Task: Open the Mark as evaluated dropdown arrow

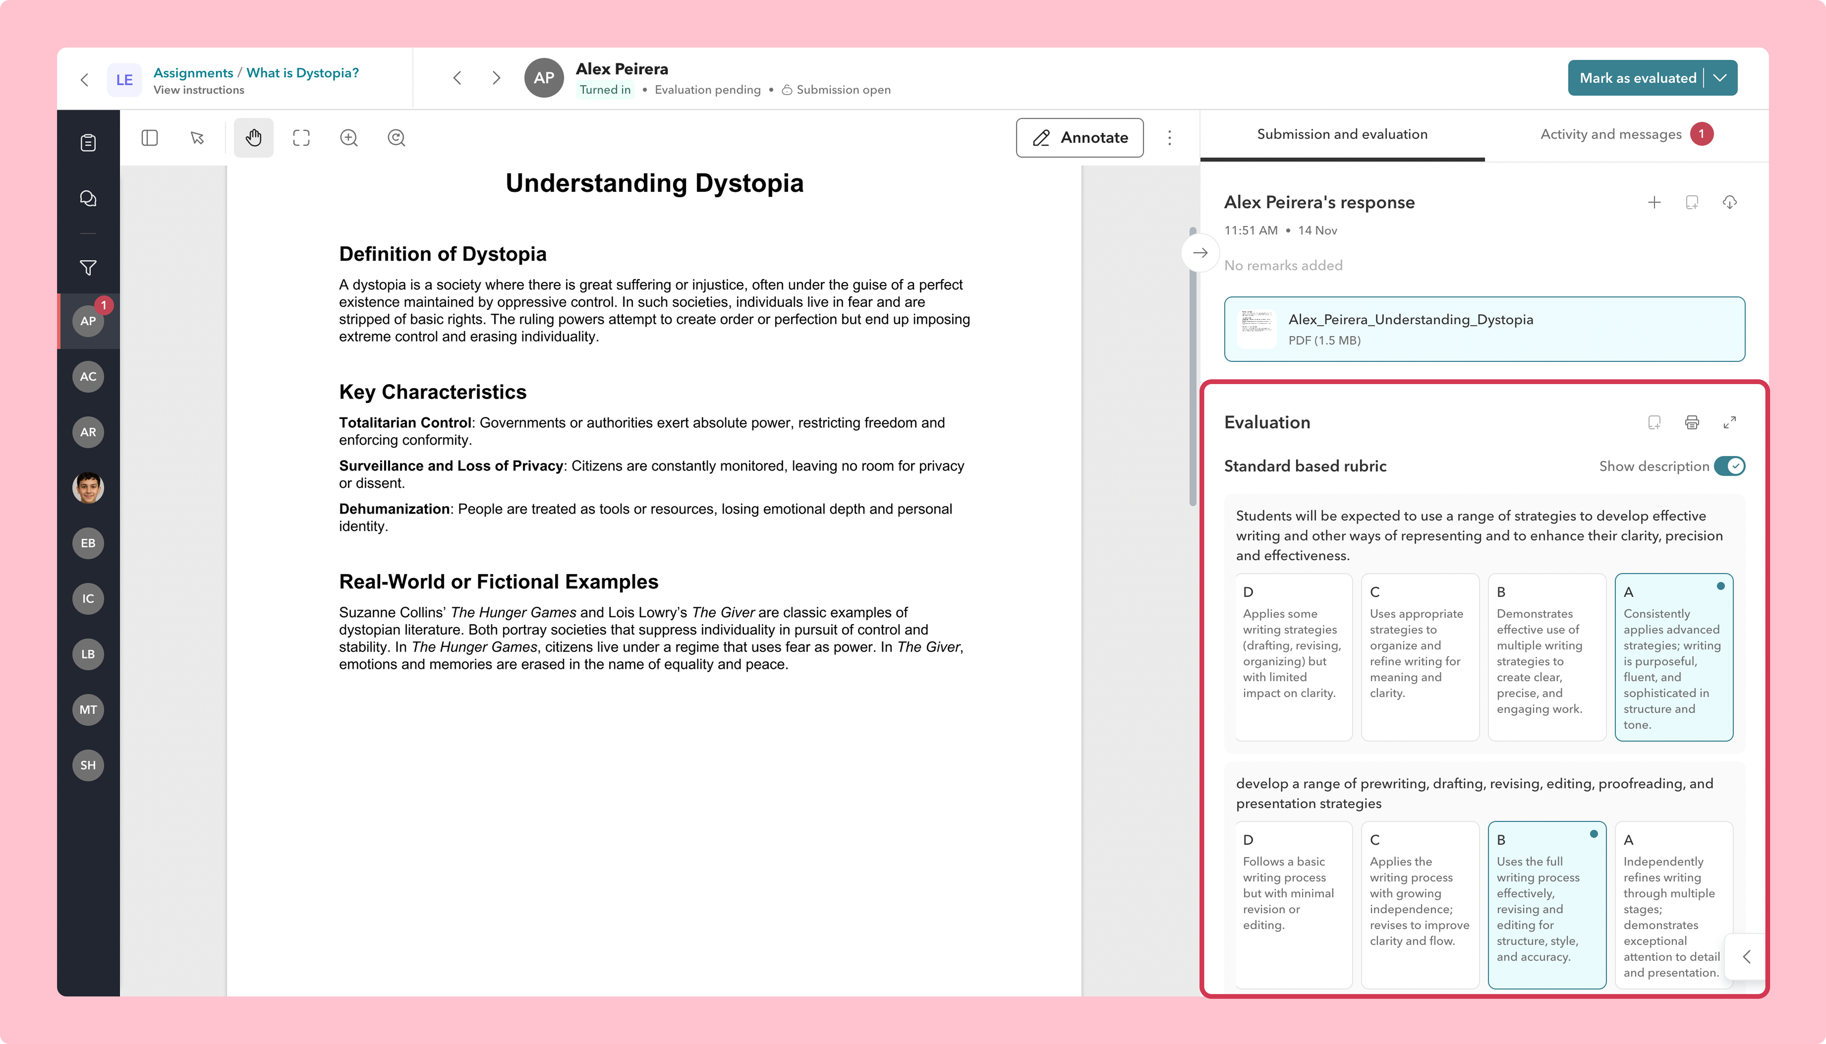Action: tap(1720, 78)
